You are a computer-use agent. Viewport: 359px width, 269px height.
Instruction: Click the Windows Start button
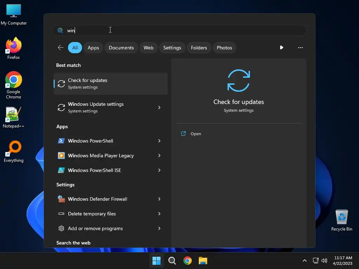pyautogui.click(x=157, y=261)
